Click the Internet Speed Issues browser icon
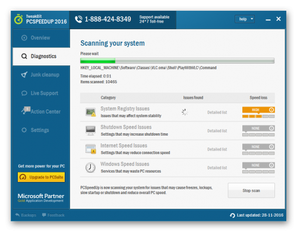Viewport: 297px width, 232px height. (x=91, y=149)
